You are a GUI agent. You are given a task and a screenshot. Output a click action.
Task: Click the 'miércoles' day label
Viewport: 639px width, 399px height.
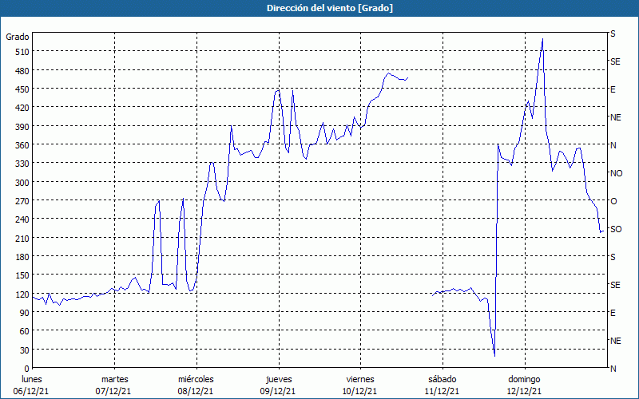pyautogui.click(x=196, y=379)
